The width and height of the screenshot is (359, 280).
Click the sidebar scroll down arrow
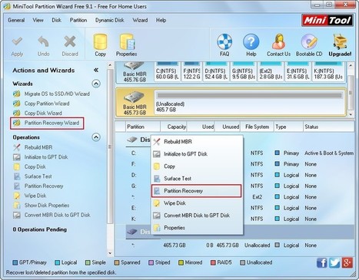pyautogui.click(x=110, y=253)
